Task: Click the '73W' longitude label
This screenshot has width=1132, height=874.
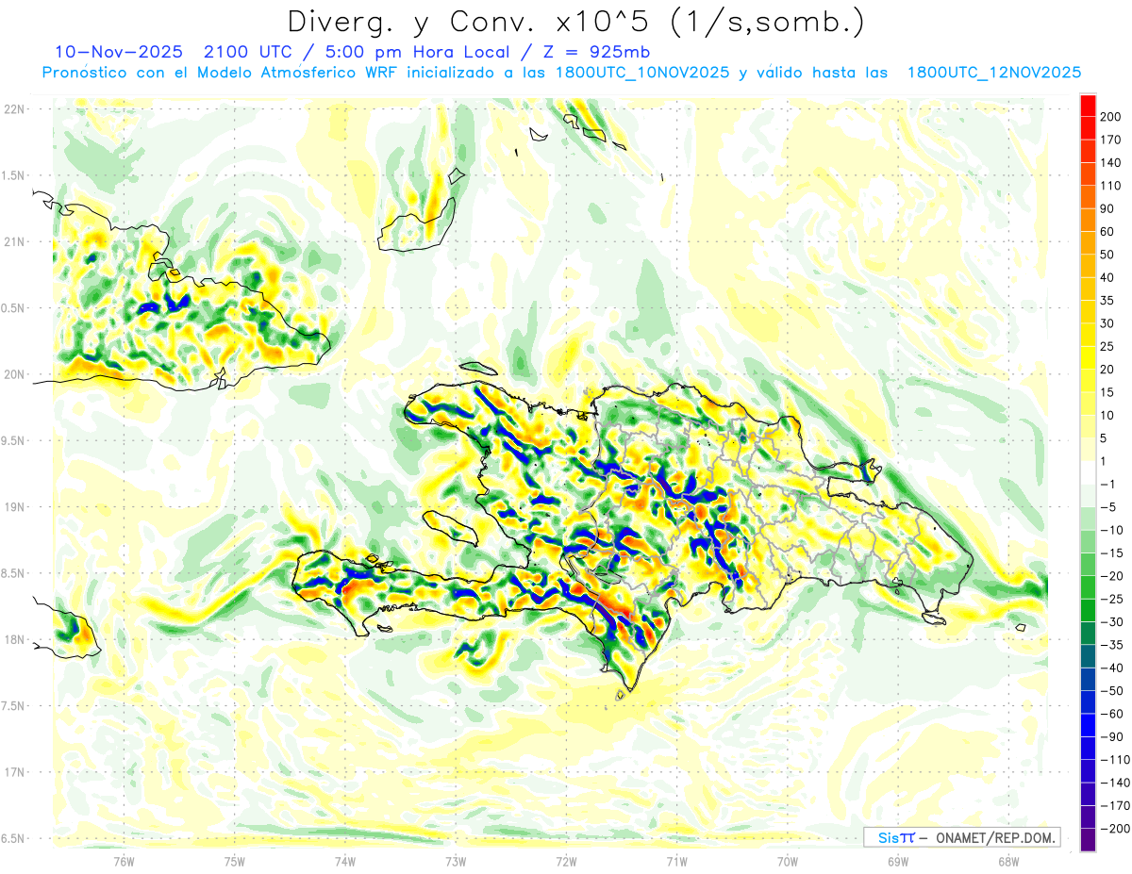Action: [x=456, y=861]
